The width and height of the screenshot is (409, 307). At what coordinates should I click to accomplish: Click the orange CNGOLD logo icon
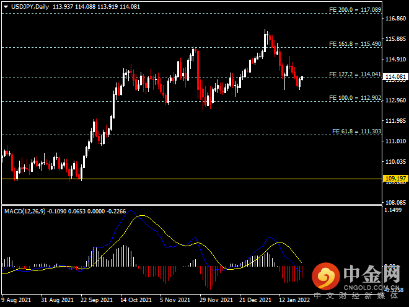(326, 276)
